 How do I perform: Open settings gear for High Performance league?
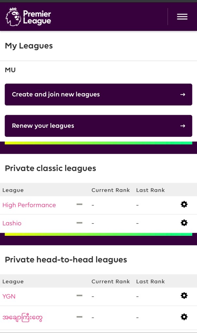pos(184,205)
